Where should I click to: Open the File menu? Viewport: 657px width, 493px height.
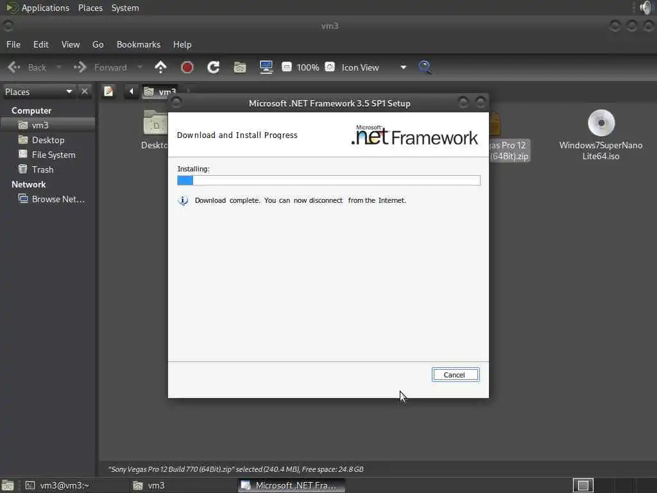13,44
